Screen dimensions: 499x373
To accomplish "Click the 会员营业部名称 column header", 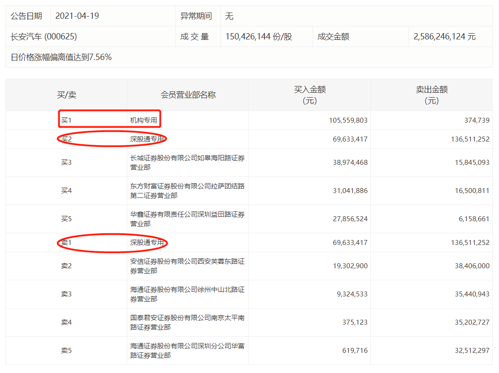I will tap(188, 94).
